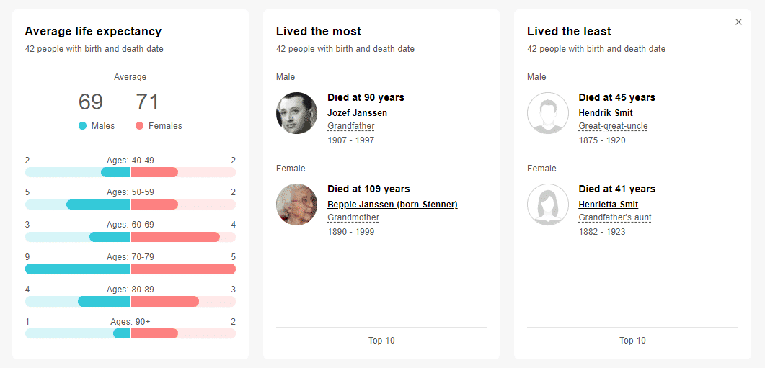Open Beppie Janssen (born Stenner) link

point(392,205)
